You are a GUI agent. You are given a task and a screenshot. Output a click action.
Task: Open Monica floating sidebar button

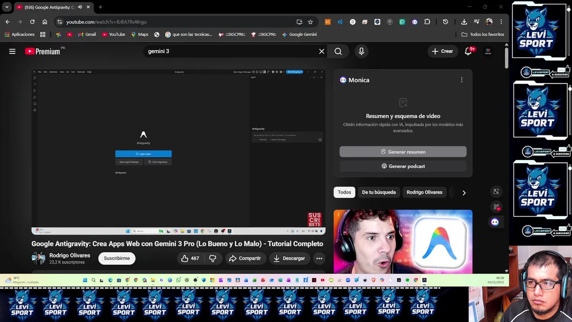pyautogui.click(x=495, y=222)
